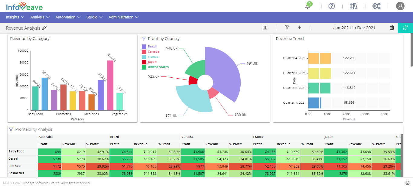Toggle United States legend entry
The image size is (413, 189).
click(x=158, y=67)
